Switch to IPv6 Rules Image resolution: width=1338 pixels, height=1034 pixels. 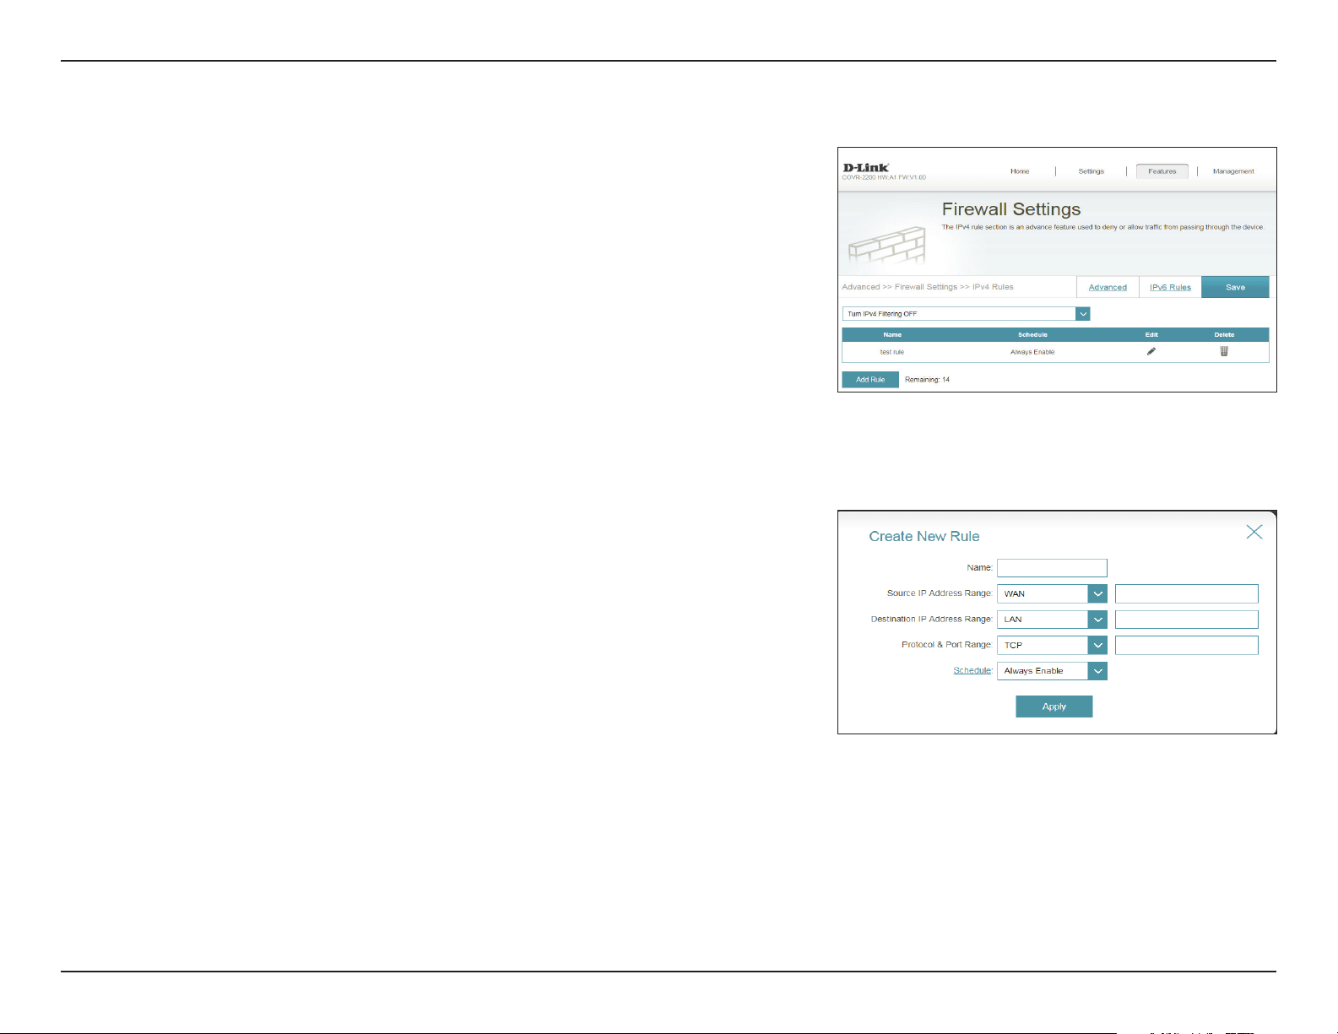[1170, 287]
